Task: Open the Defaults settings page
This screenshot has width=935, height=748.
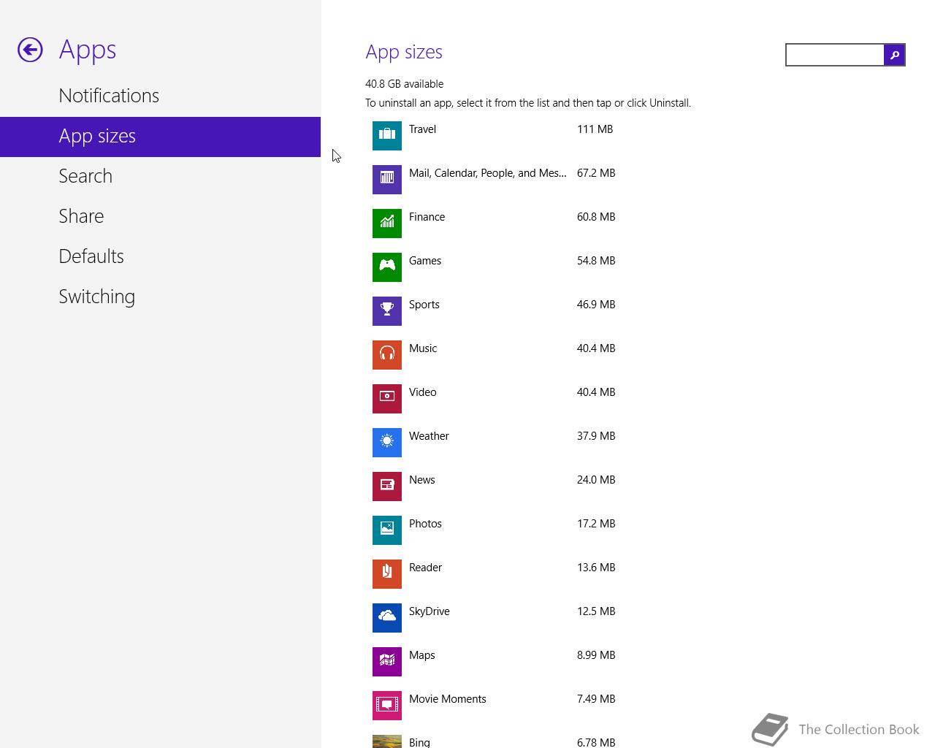Action: [91, 256]
